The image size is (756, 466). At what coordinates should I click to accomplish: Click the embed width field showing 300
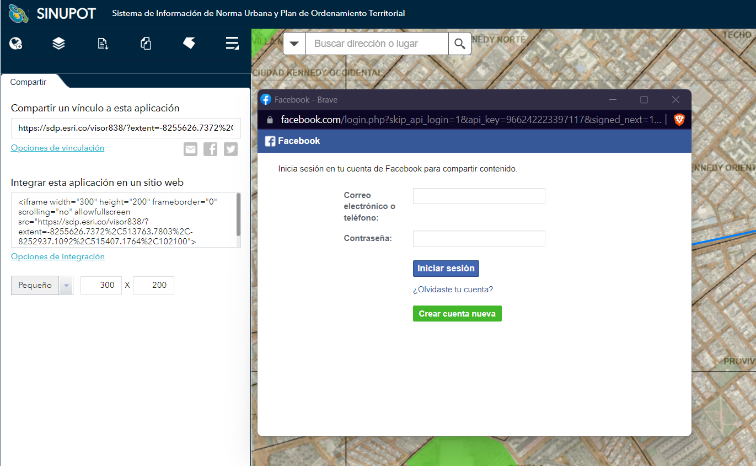[x=101, y=285]
